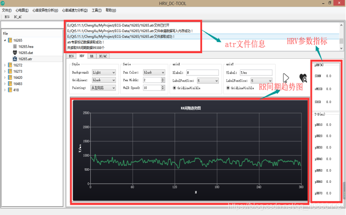Screen dimensions: 346x215
Task: Click the Walk Speed value field
Action: [x=152, y=88]
